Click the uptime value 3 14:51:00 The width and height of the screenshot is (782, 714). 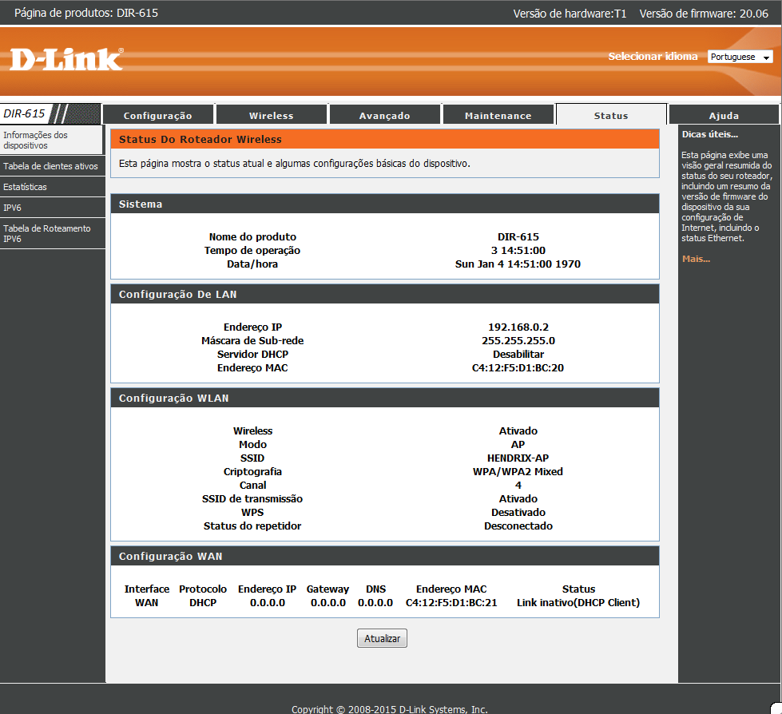coord(518,250)
